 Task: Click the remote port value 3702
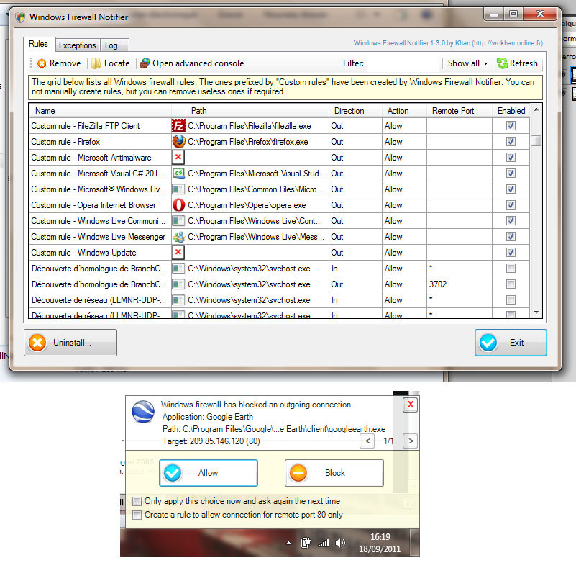pyautogui.click(x=437, y=284)
